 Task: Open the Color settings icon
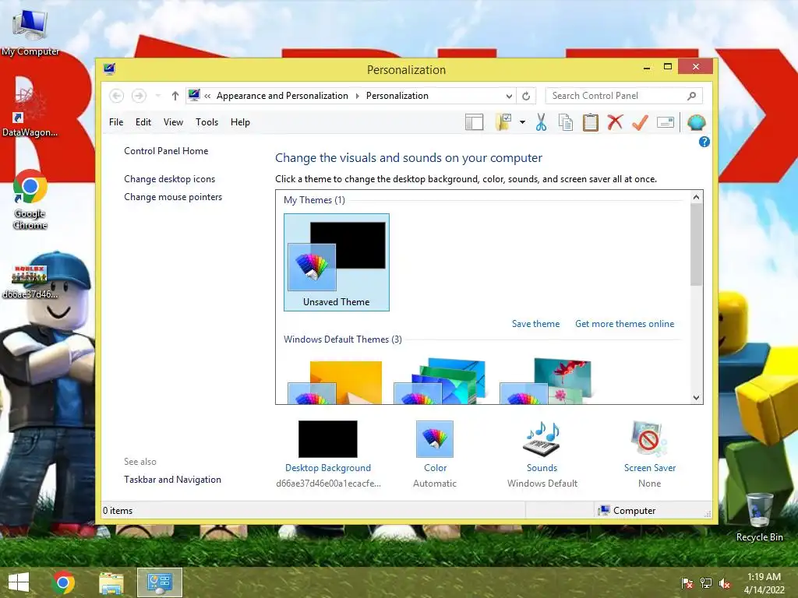tap(435, 439)
